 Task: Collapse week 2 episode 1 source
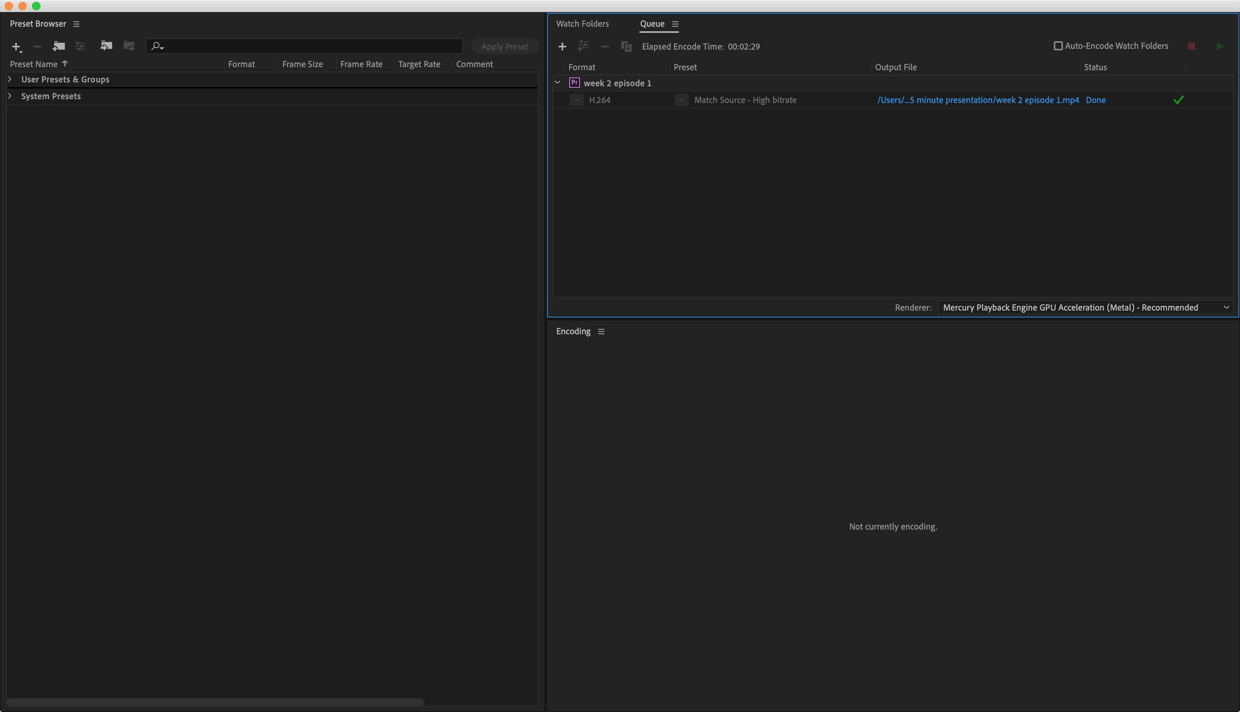click(x=557, y=83)
